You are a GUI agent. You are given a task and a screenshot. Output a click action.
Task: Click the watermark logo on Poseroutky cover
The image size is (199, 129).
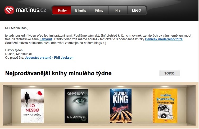click(173, 118)
